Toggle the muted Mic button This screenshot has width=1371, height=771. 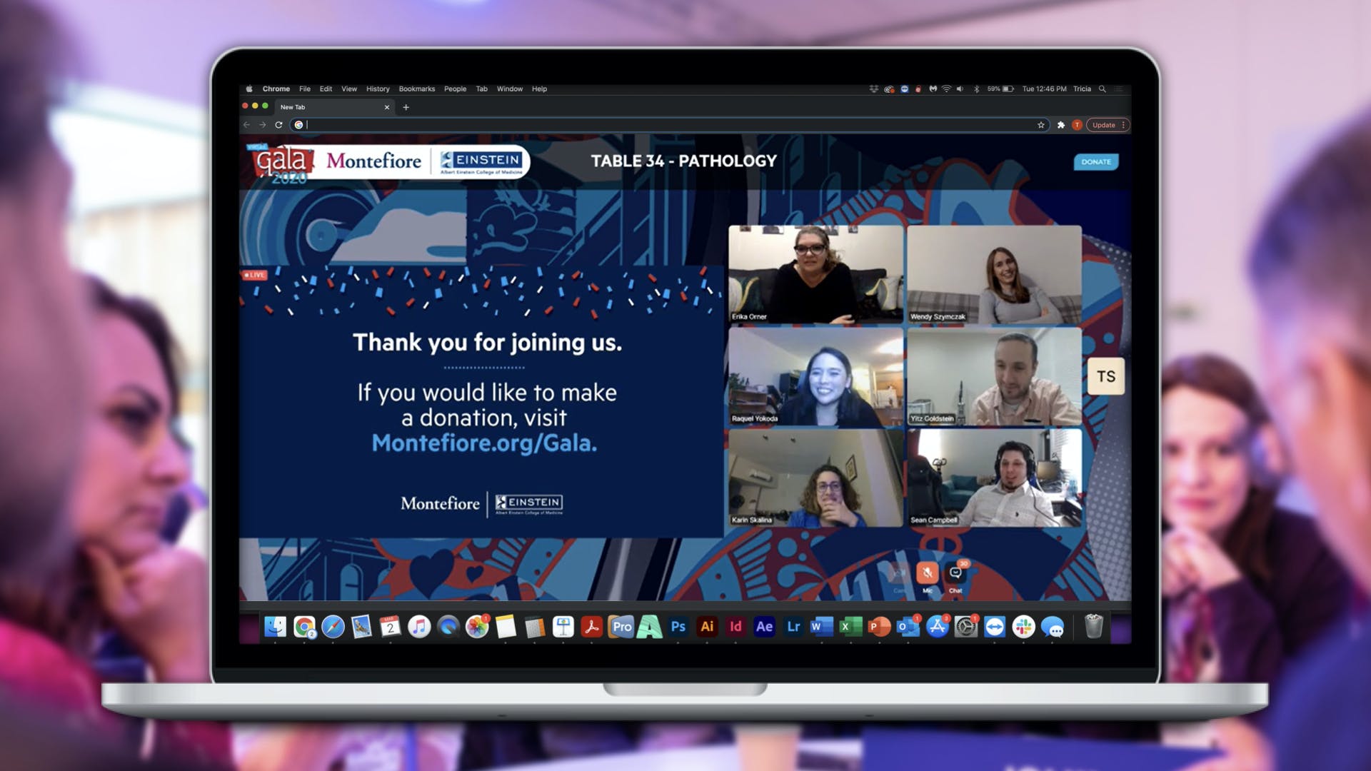click(x=927, y=573)
